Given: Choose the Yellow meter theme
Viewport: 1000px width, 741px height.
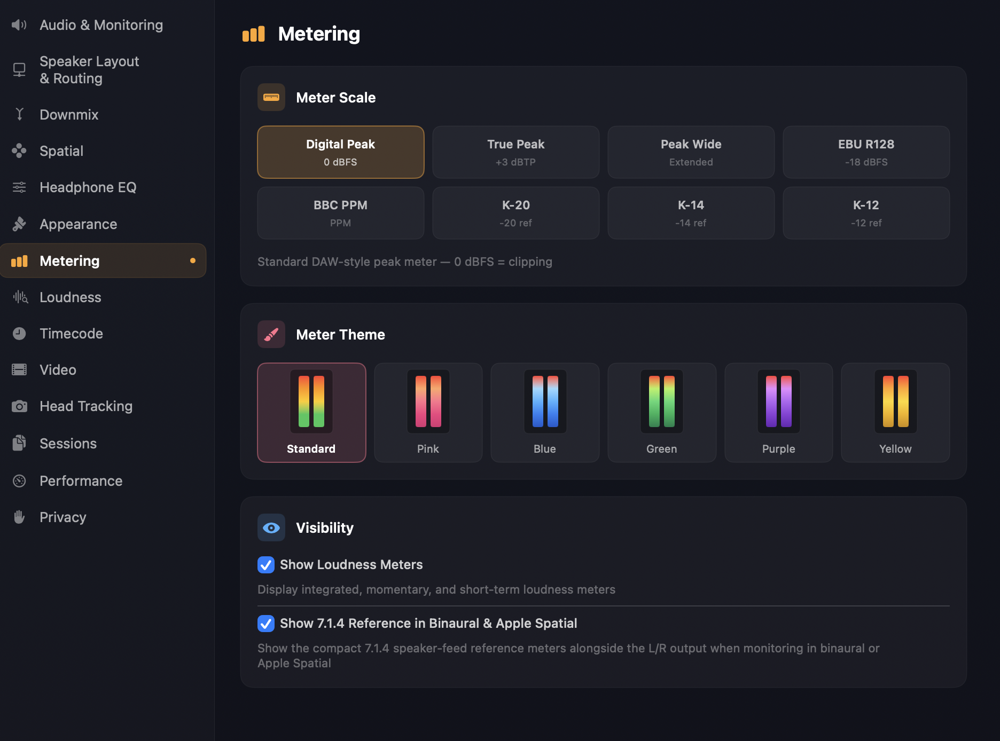Looking at the screenshot, I should point(896,413).
